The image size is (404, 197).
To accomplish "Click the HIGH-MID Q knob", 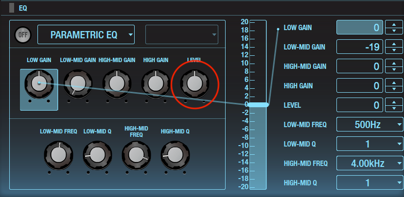I will [x=175, y=155].
